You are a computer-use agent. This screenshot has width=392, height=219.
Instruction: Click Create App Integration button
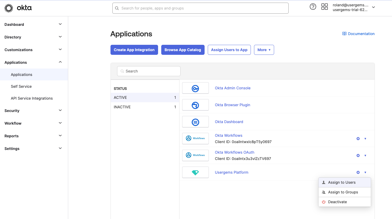134,50
